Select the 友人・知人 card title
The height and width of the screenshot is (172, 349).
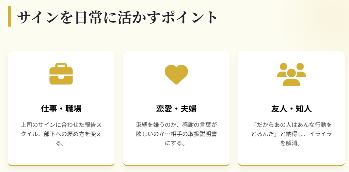click(x=291, y=109)
